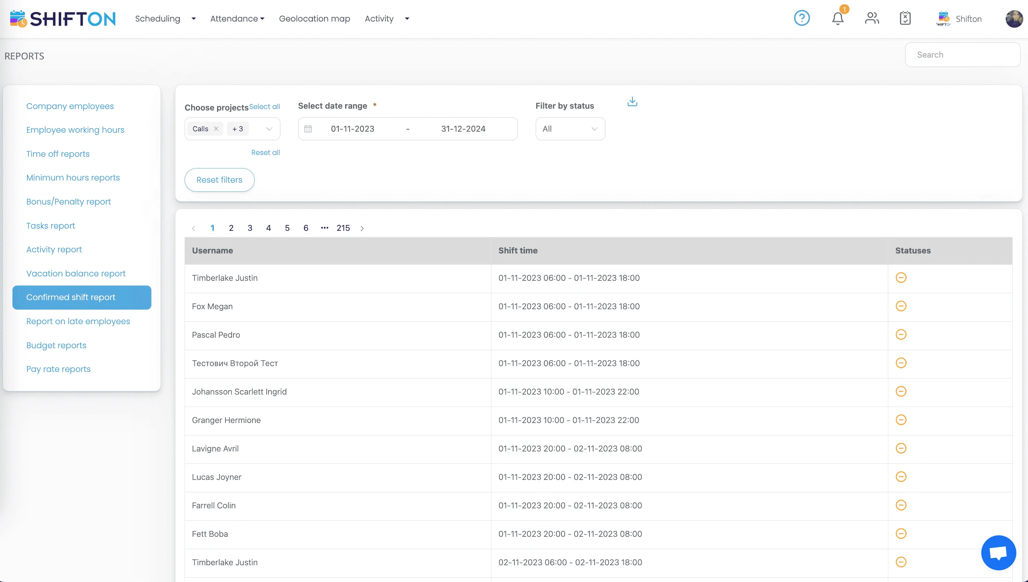Click the Reset filters button
This screenshot has width=1028, height=582.
click(x=219, y=180)
